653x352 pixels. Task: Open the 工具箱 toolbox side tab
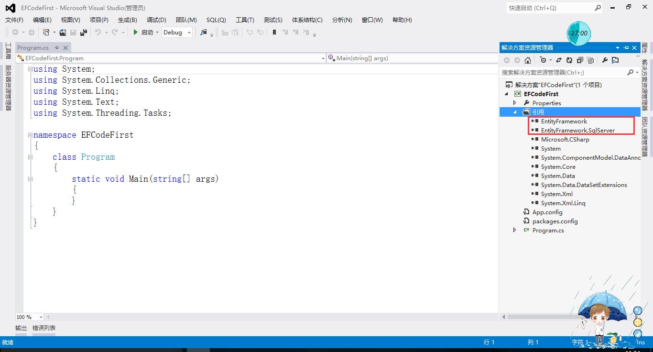[8, 51]
